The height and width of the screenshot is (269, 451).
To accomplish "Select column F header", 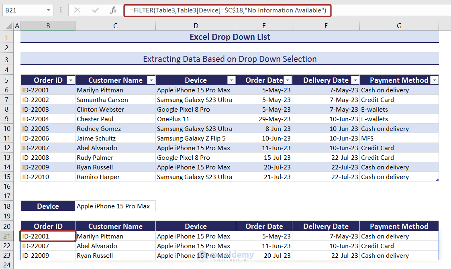I will point(326,26).
